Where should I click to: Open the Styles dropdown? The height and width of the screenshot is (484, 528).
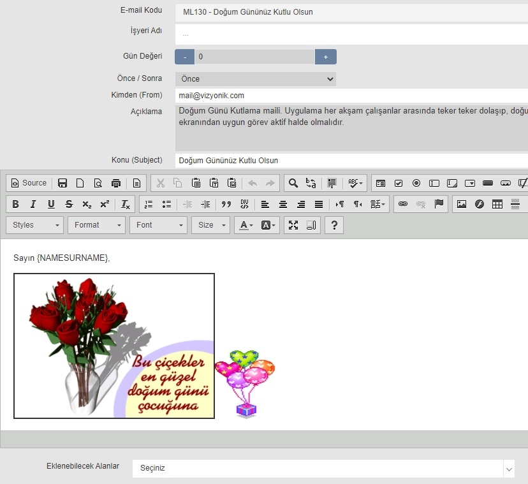pyautogui.click(x=34, y=225)
